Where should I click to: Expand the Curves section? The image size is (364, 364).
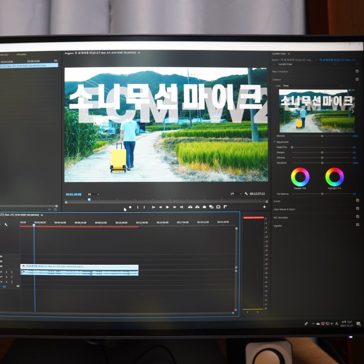(x=277, y=201)
